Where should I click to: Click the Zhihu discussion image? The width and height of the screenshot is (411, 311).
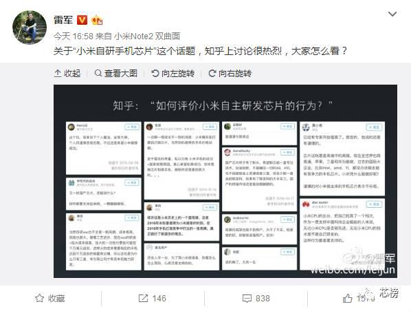225,181
